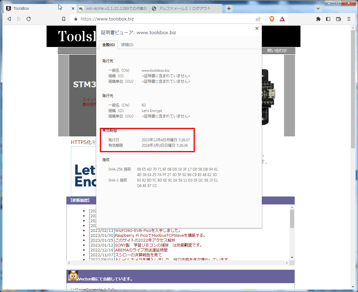Screen dimensions: 358x292
Task: Click the browser forward arrow
Action: 19,19
